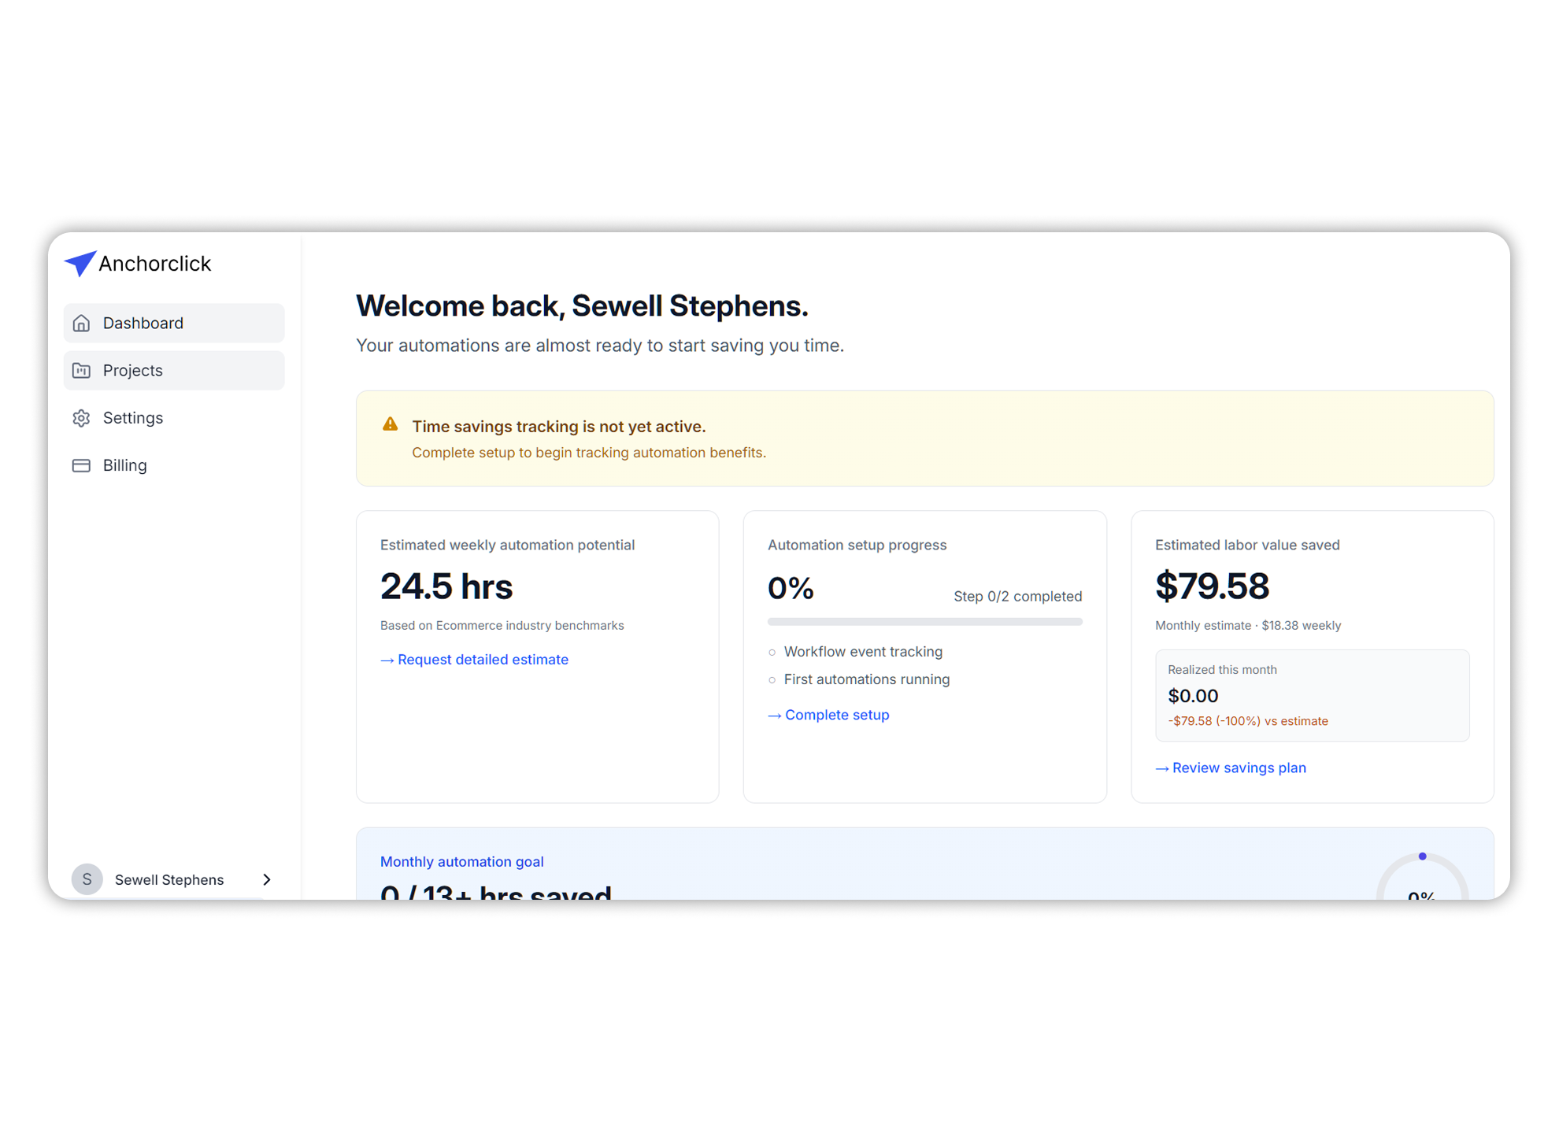Toggle the First automations running step circle
The image size is (1559, 1132).
772,680
